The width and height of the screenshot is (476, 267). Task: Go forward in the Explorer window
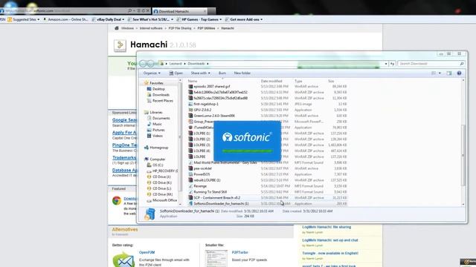click(150, 64)
